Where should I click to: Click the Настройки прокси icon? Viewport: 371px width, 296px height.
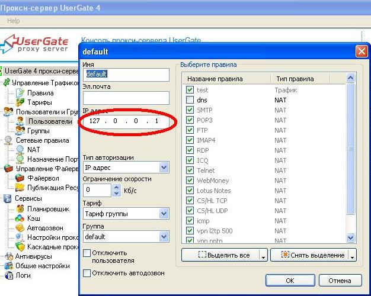click(x=20, y=237)
